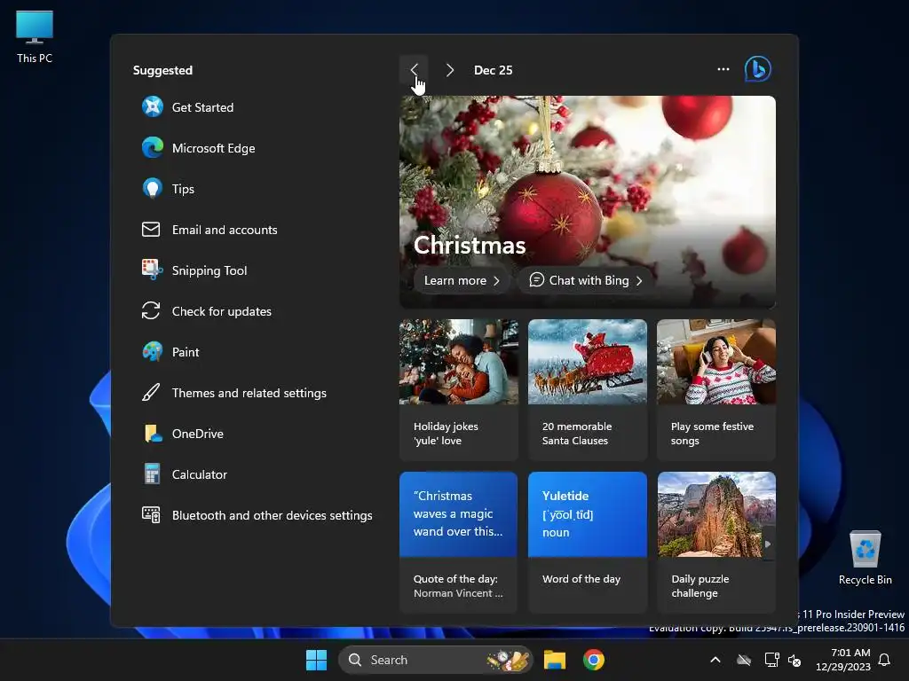This screenshot has height=681, width=909.
Task: Open the Daily puzzle challenge card
Action: tap(716, 542)
